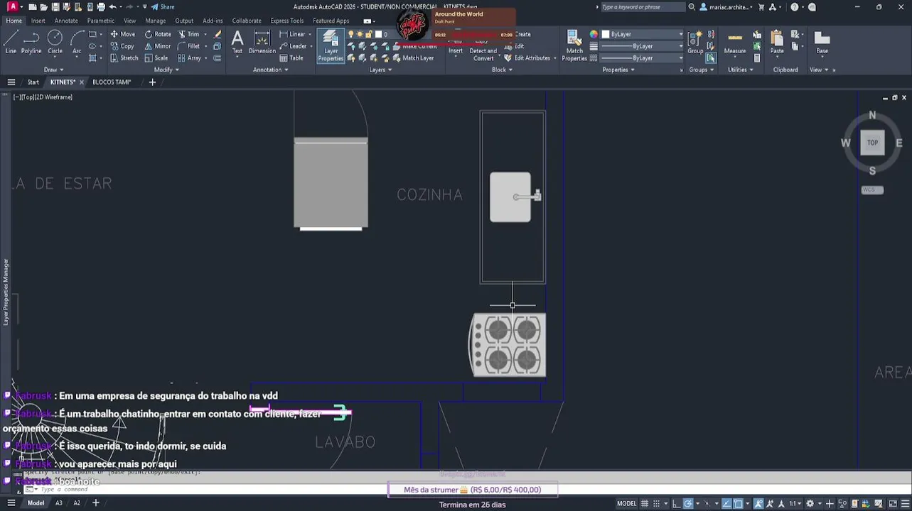Open Layer Properties manager
The height and width of the screenshot is (511, 912).
pyautogui.click(x=331, y=45)
